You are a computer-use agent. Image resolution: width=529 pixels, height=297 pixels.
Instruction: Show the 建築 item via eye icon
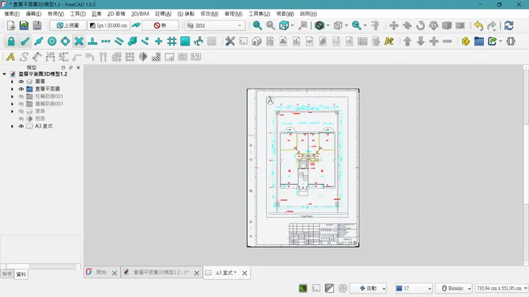click(x=21, y=111)
